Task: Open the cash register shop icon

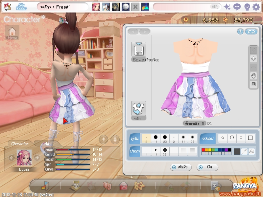Action: [76, 186]
